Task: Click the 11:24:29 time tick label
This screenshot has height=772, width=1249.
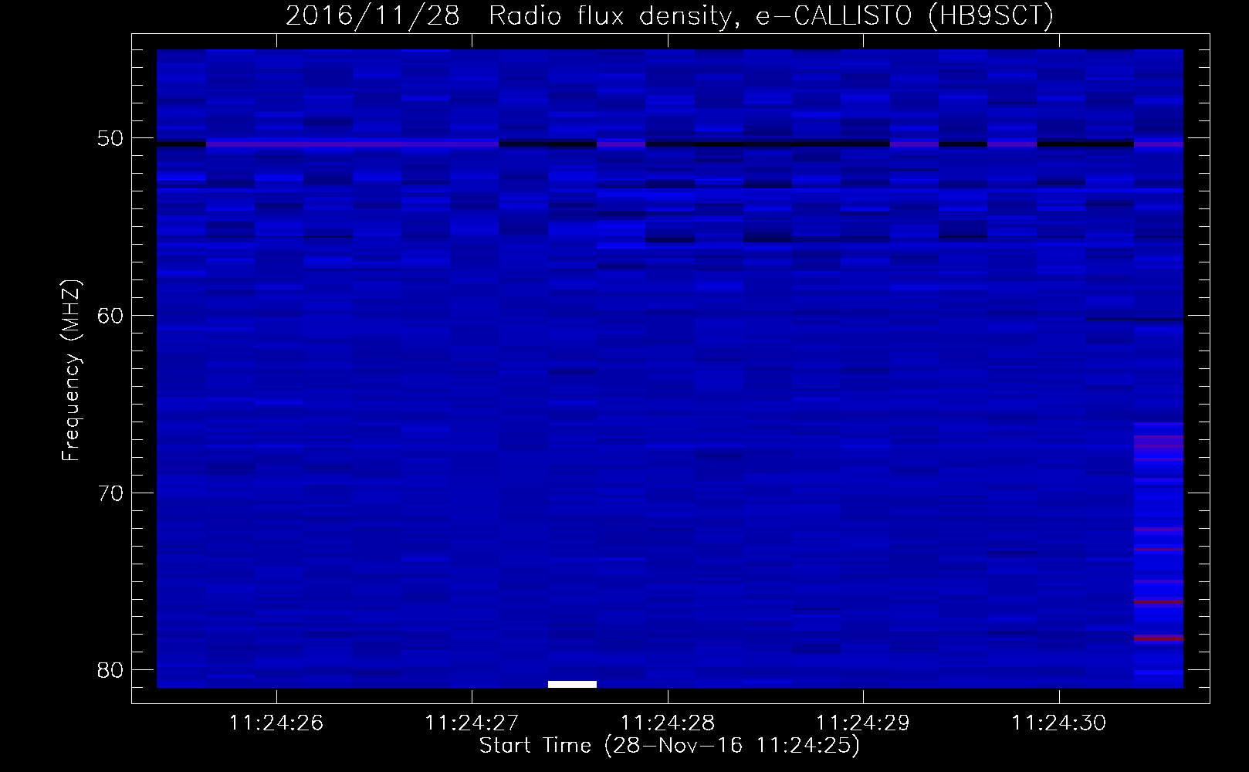Action: [x=863, y=723]
